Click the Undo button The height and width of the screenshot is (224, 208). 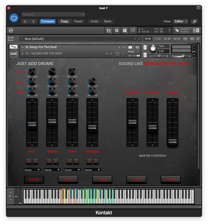pos(94,21)
